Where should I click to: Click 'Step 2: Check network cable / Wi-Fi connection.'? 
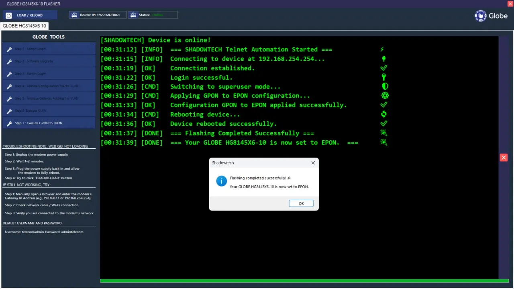tap(42, 205)
